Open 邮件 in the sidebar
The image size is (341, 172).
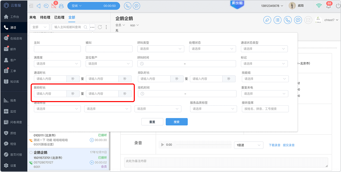pyautogui.click(x=14, y=49)
